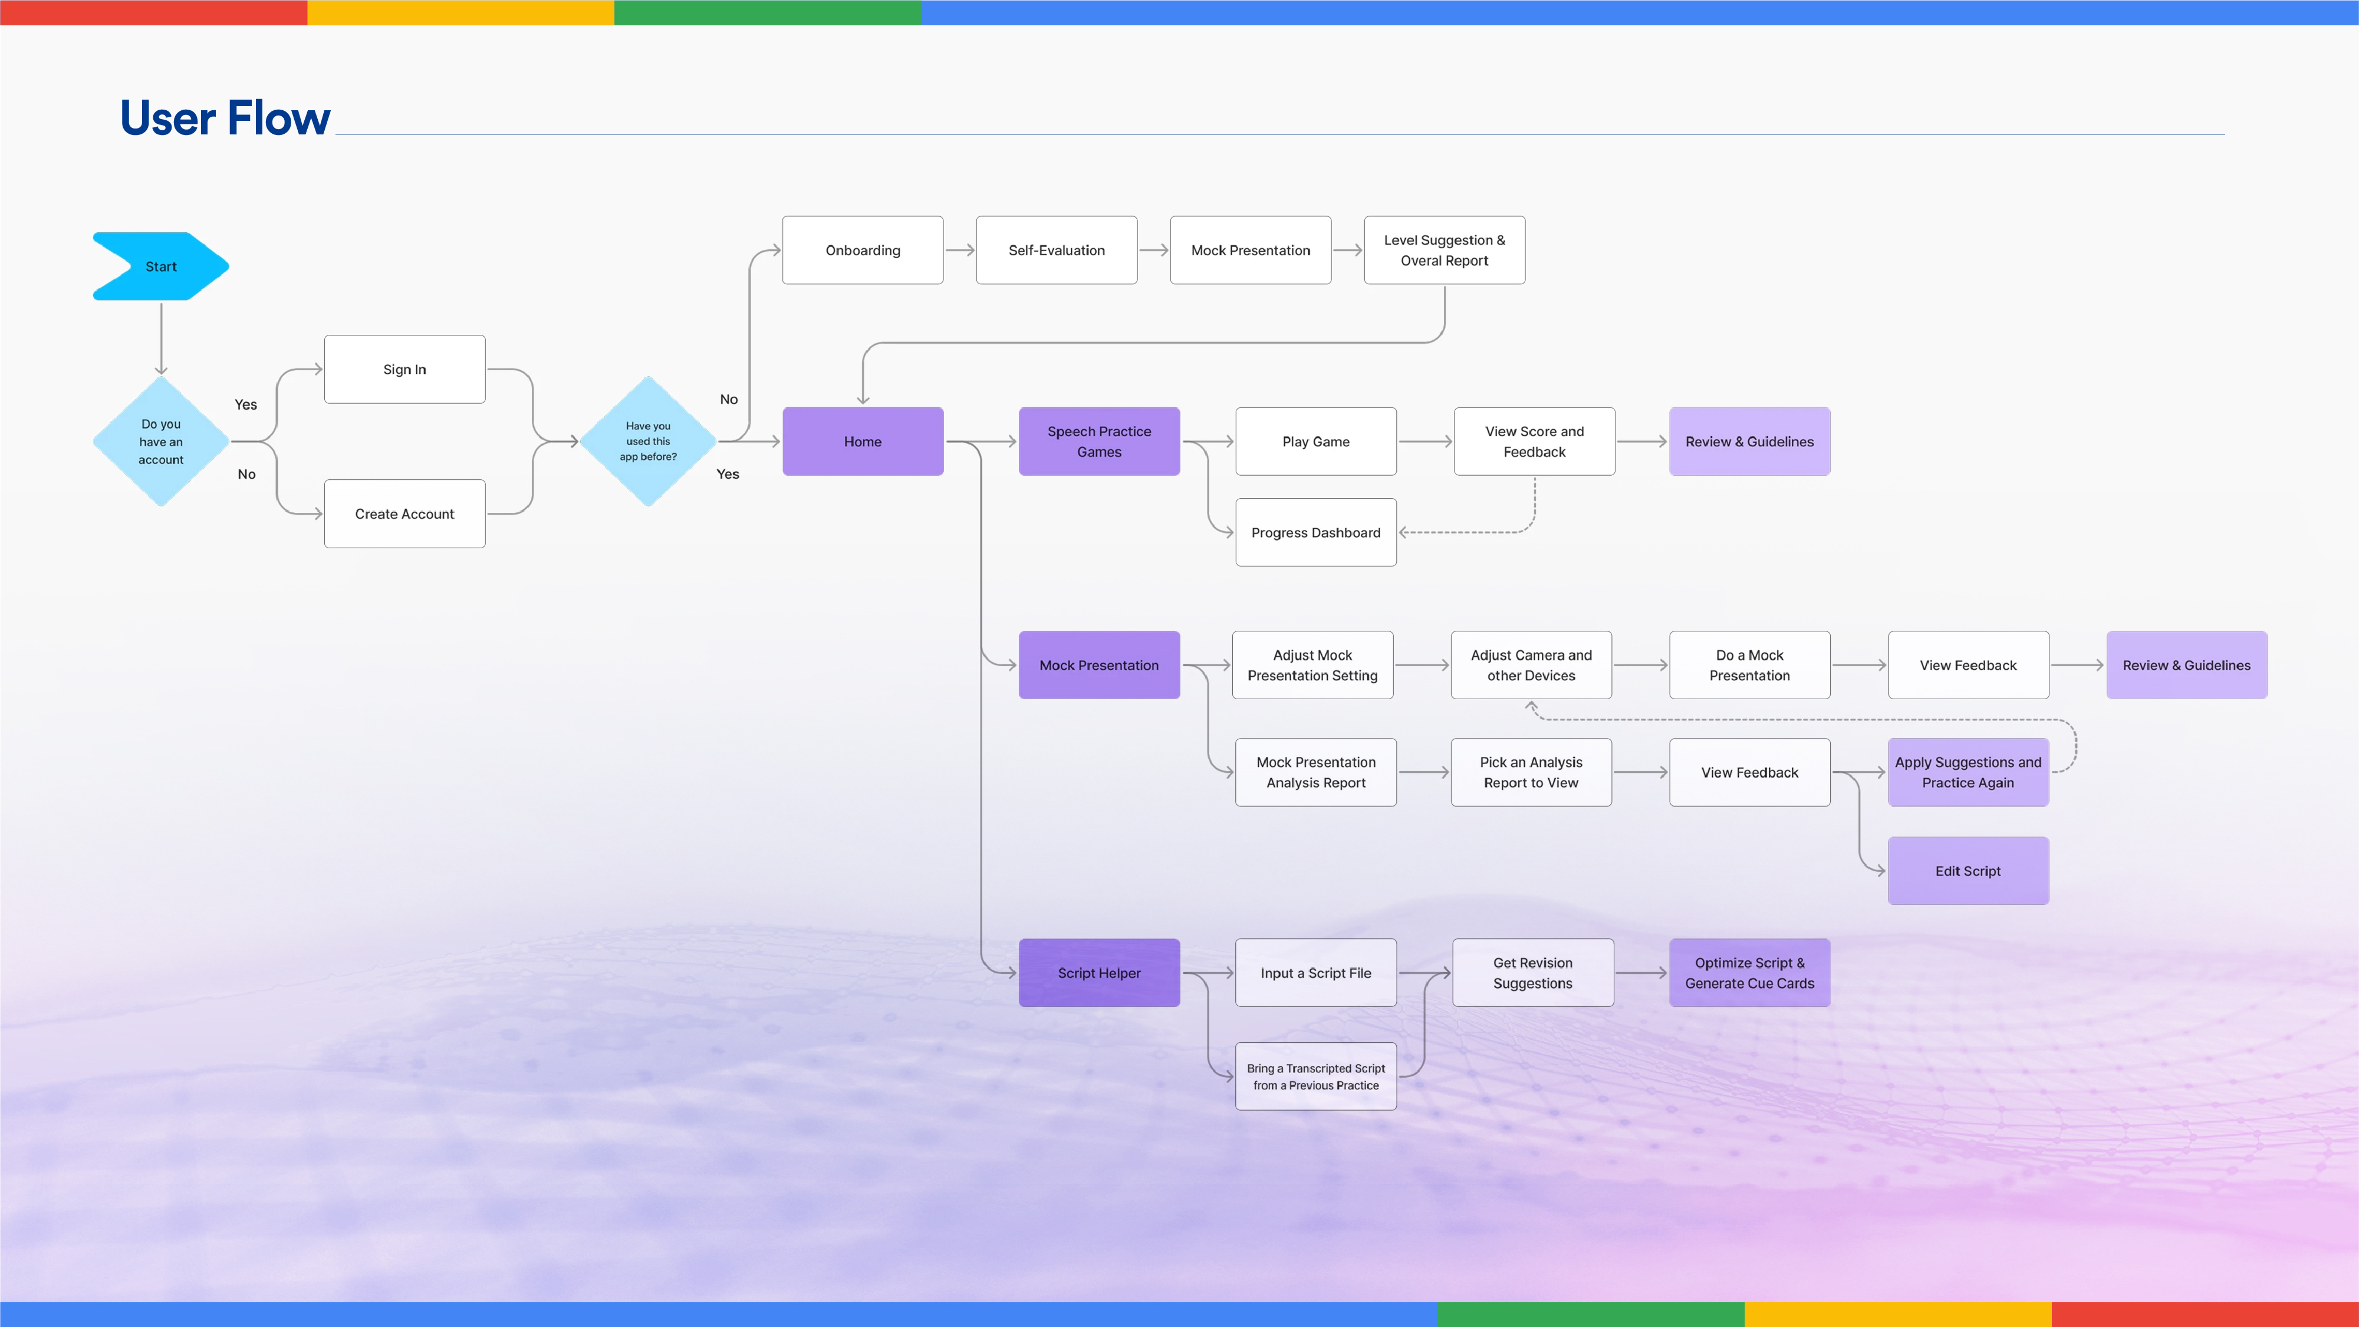Click the Onboarding step box
2359x1327 pixels.
click(x=863, y=250)
